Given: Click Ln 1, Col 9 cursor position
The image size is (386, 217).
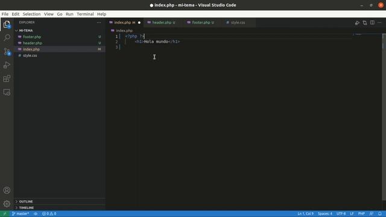Looking at the screenshot, I should (306, 213).
